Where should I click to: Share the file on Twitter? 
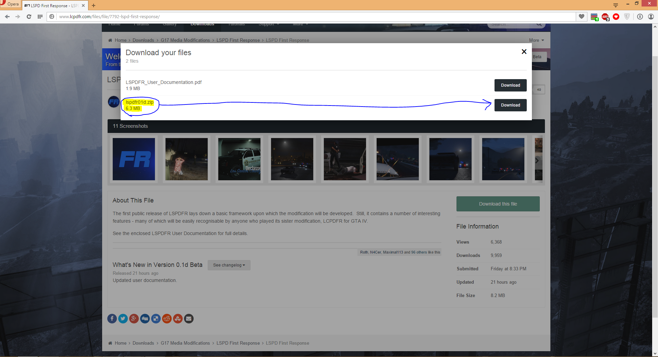[123, 319]
